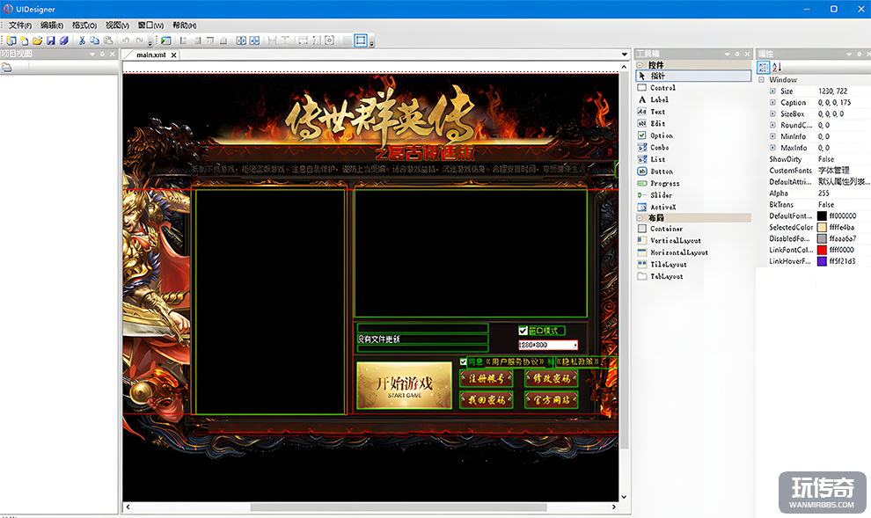The height and width of the screenshot is (518, 871).
Task: Click the Paste toolbar icon
Action: click(x=108, y=40)
